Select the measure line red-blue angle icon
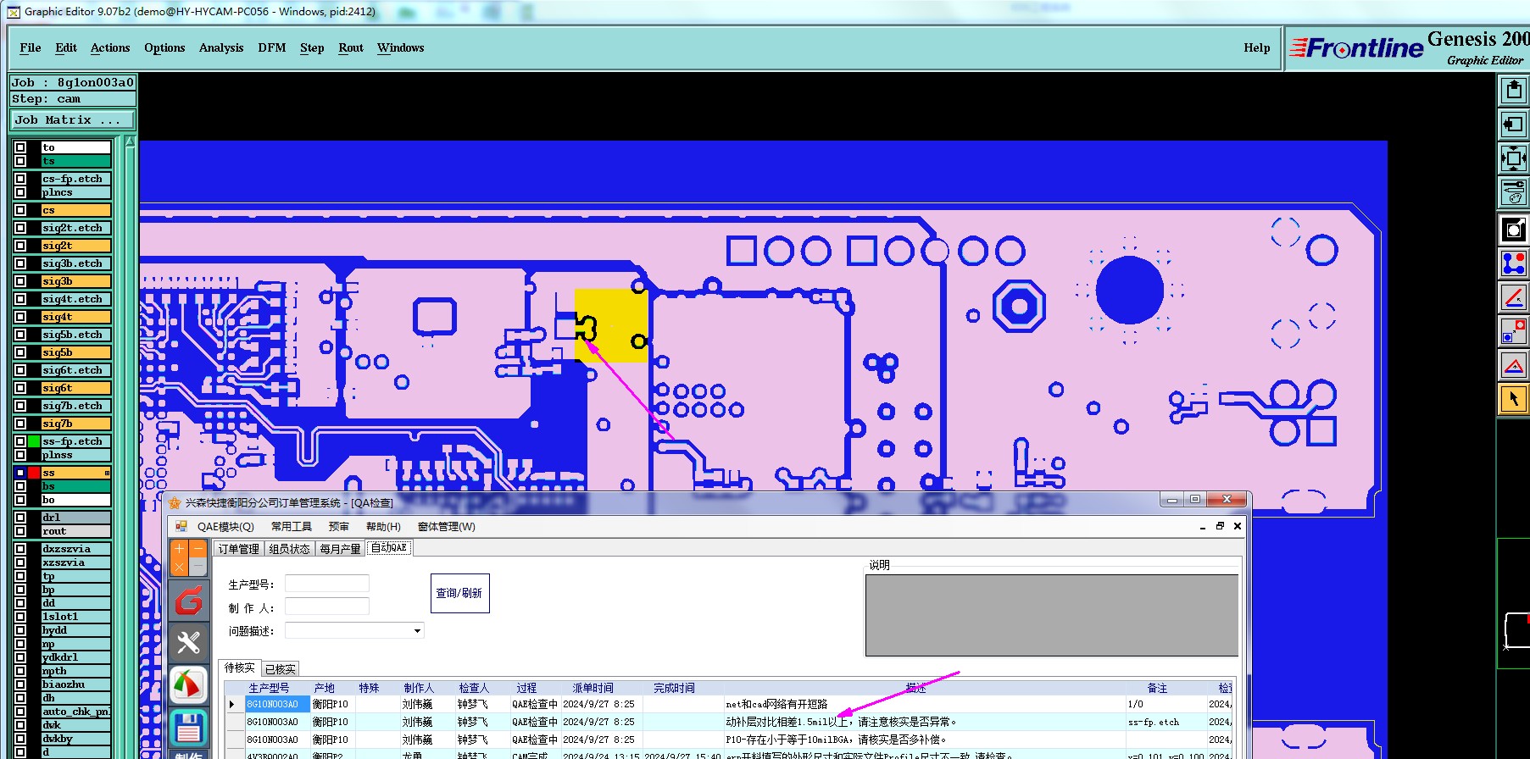Screen dimensions: 1530x759 [x=1514, y=297]
